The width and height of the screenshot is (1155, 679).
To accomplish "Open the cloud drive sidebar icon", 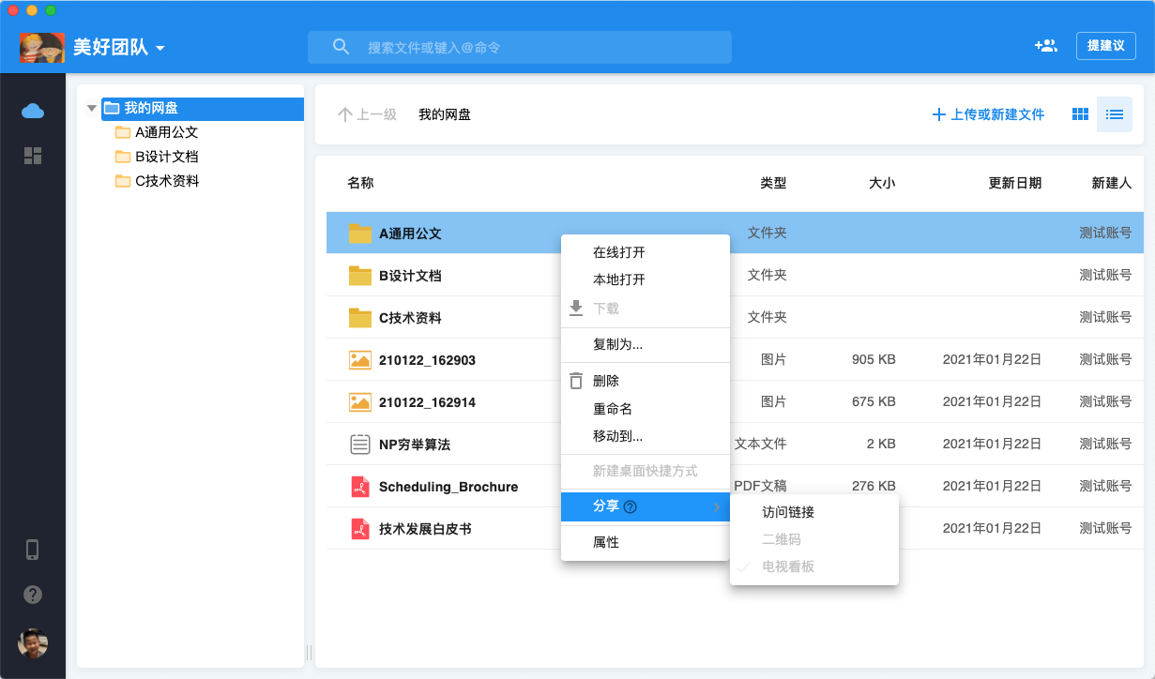I will click(x=33, y=111).
